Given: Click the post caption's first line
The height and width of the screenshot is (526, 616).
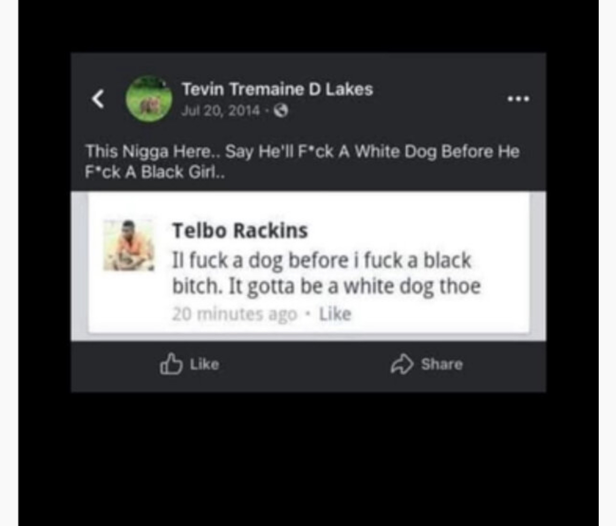Looking at the screenshot, I should 302,152.
